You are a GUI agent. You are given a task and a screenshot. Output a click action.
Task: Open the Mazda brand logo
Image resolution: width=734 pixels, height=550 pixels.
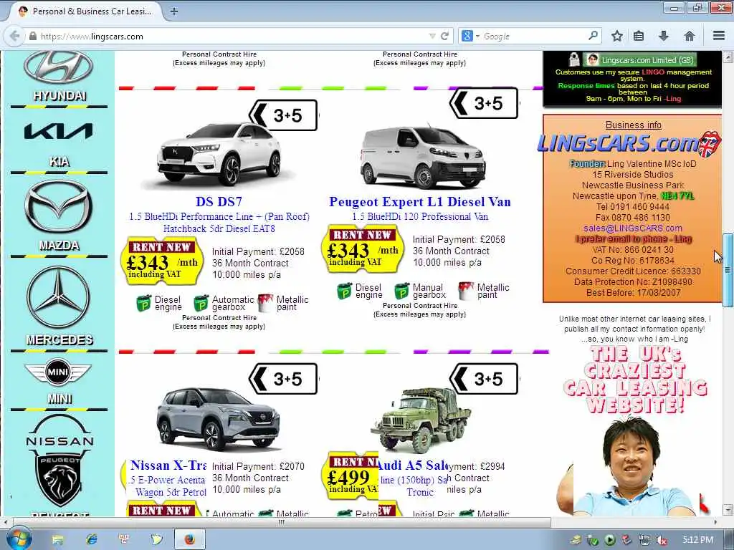(x=59, y=206)
